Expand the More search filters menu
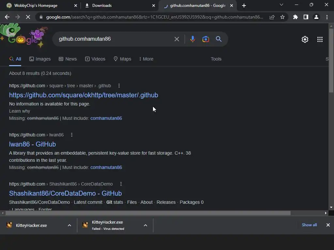The width and height of the screenshot is (334, 250). coord(146,59)
